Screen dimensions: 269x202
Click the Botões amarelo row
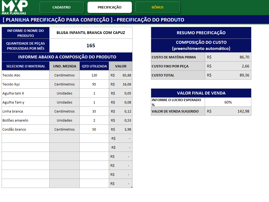pos(25,120)
